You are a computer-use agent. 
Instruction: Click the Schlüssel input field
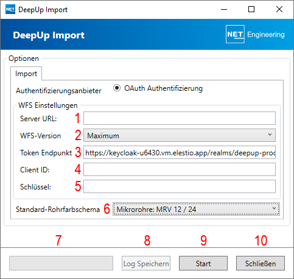click(180, 186)
